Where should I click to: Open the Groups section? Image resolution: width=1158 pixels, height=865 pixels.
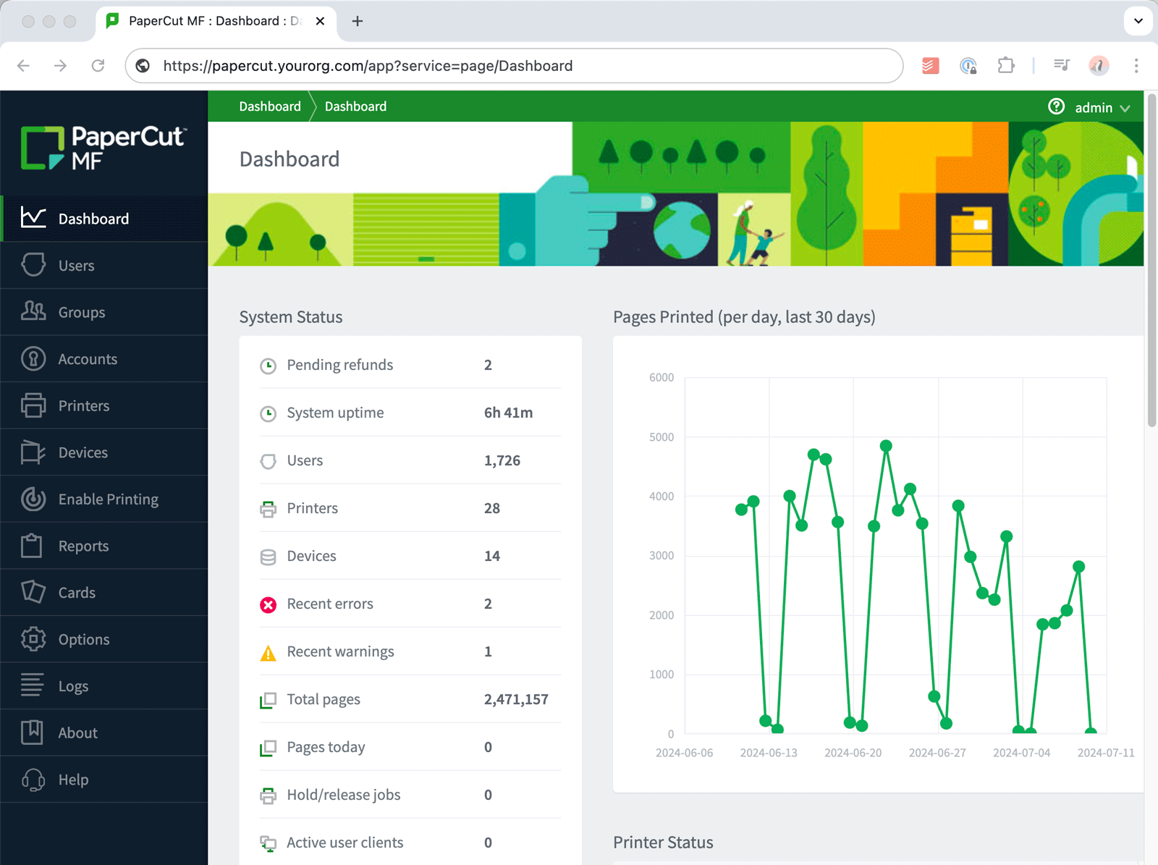click(x=104, y=312)
